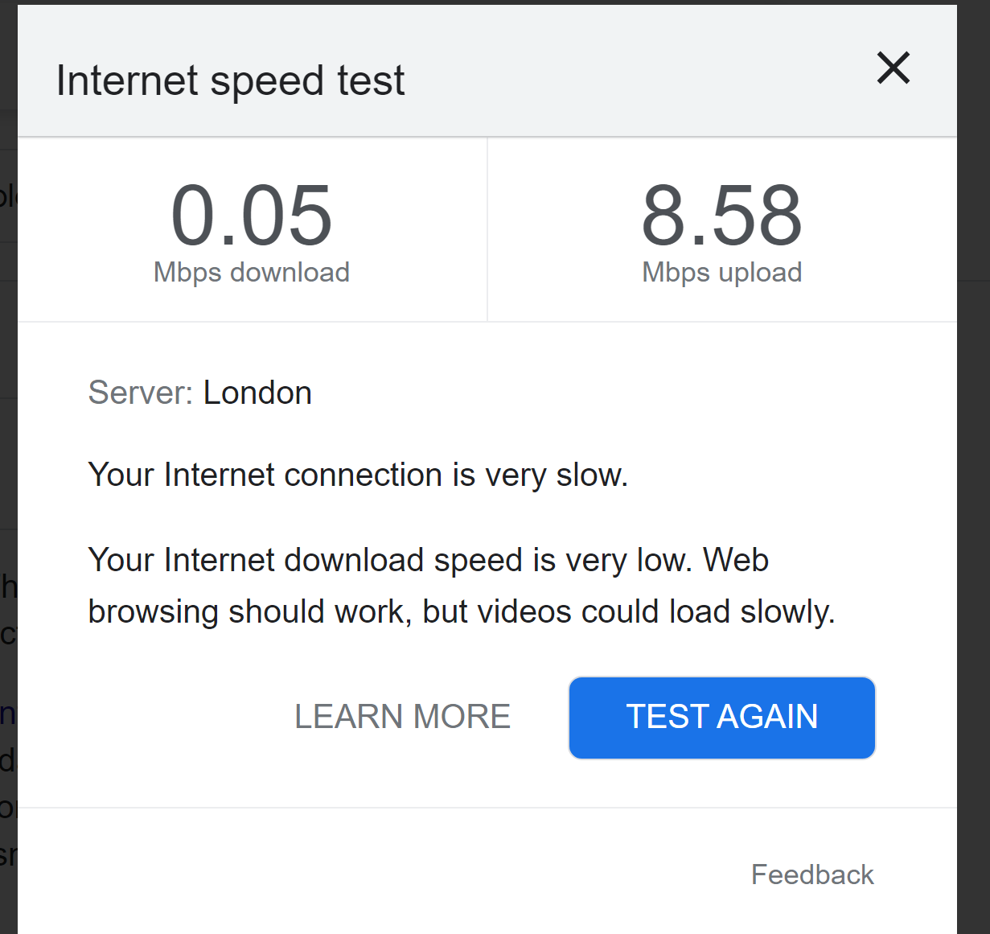This screenshot has height=934, width=990.
Task: Click the blue TEST AGAIN button label
Action: 721,718
